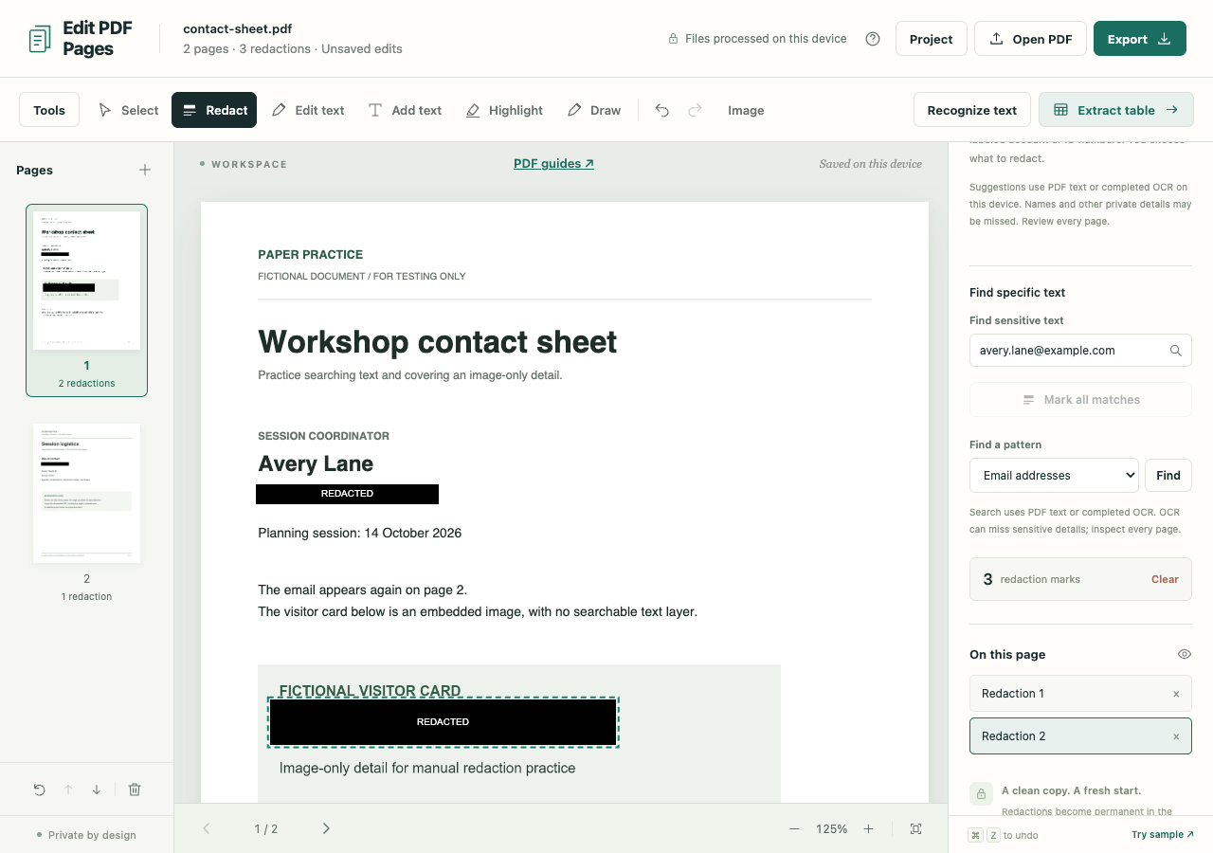
Task: Add a new page with plus icon
Action: click(145, 170)
